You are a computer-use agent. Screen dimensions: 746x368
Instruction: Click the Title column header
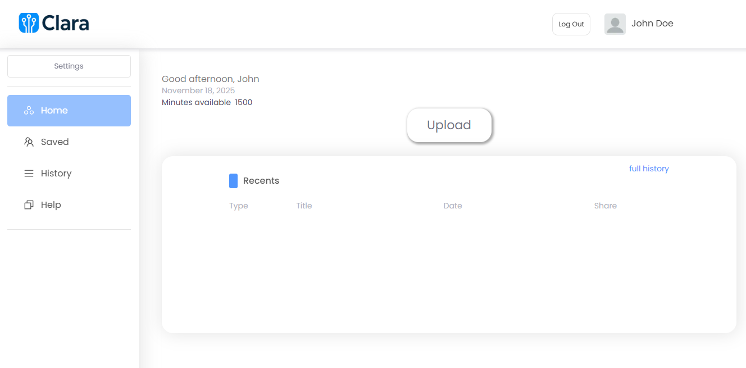point(304,206)
